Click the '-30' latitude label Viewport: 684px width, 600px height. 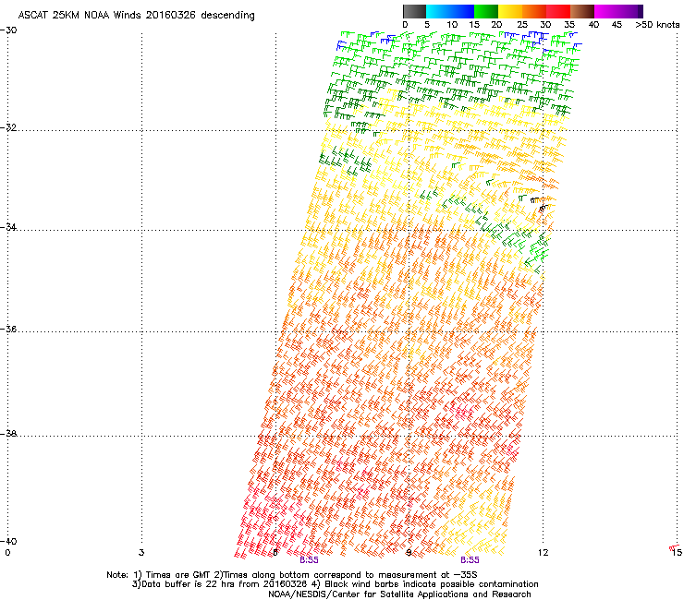click(x=8, y=30)
